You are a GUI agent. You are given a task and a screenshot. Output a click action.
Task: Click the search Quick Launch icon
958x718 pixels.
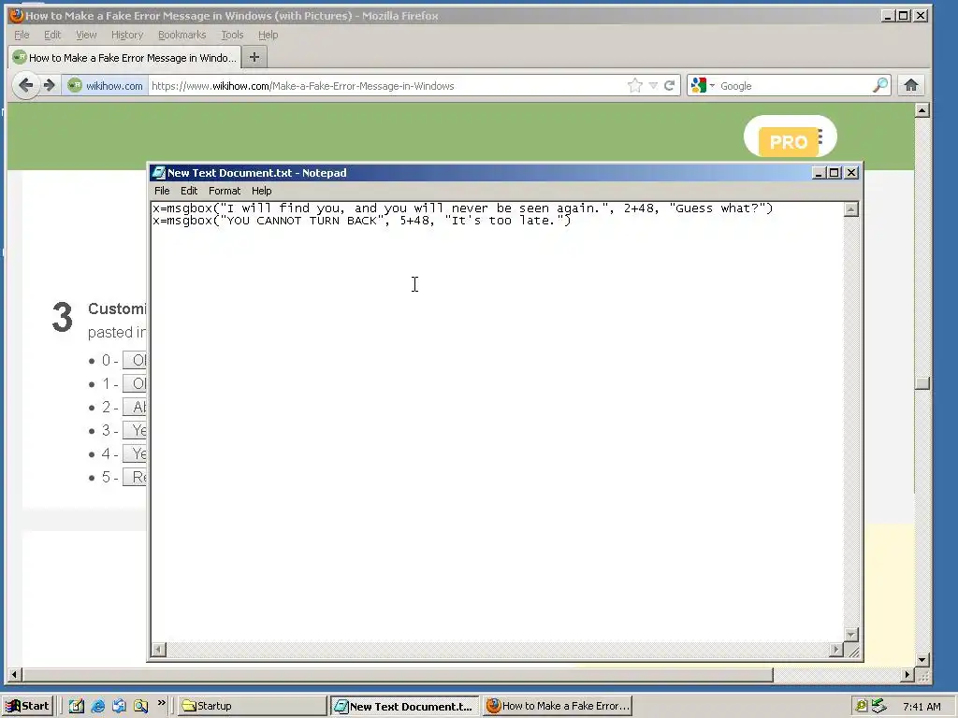tap(140, 706)
